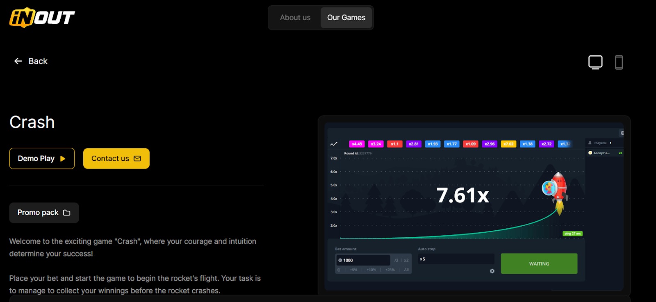Go back using the Back arrow
Image resolution: width=656 pixels, height=302 pixels.
pos(31,61)
